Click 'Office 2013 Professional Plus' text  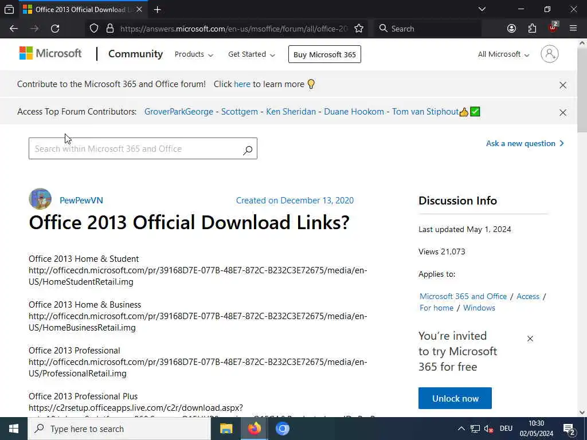click(83, 396)
